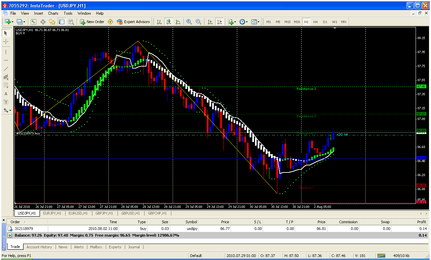Select the Text Label tool
The image size is (431, 260).
tap(6, 102)
